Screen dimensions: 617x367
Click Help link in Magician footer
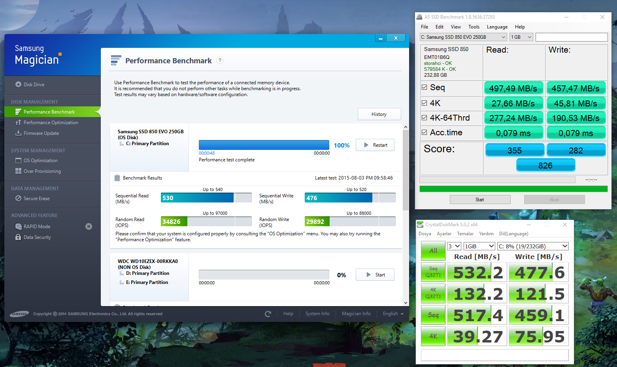tap(289, 314)
